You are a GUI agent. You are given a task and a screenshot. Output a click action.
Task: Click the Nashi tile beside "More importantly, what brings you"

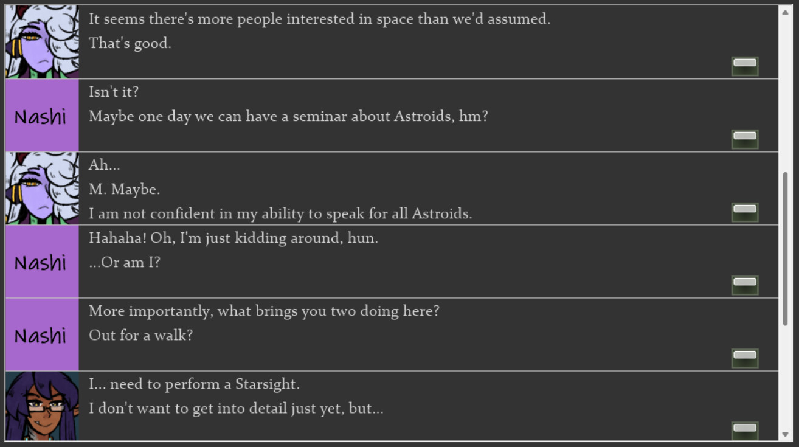[42, 334]
